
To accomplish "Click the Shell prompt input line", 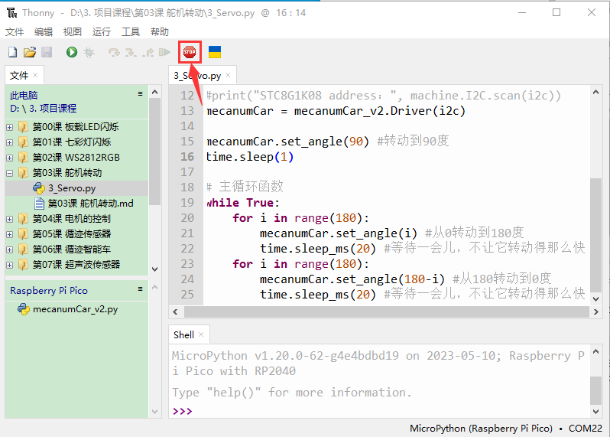I will point(380,411).
